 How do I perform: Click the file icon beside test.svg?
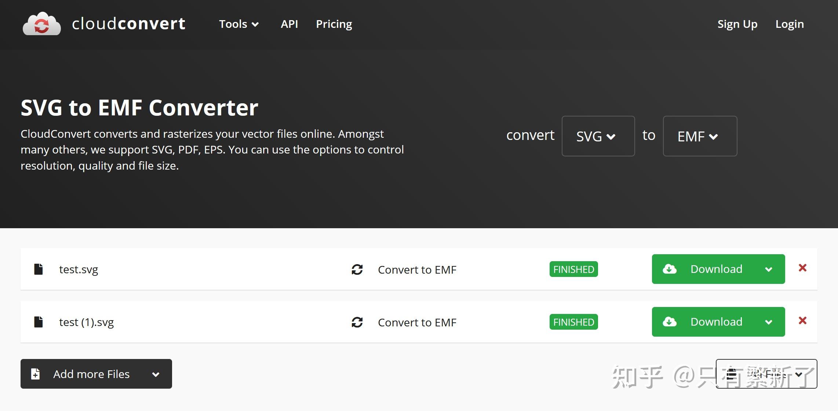[39, 269]
